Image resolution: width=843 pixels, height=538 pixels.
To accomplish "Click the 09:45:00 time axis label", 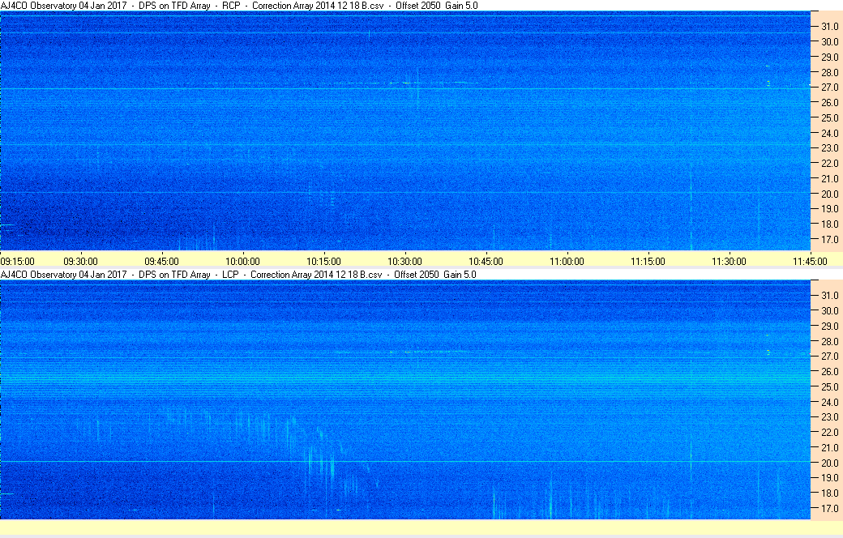I will pyautogui.click(x=162, y=262).
